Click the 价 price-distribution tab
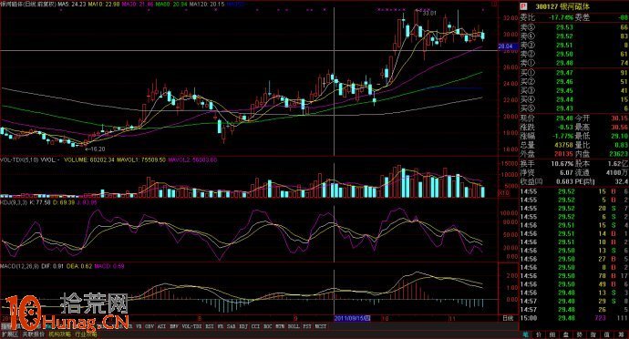The image size is (629, 339). coord(539,334)
